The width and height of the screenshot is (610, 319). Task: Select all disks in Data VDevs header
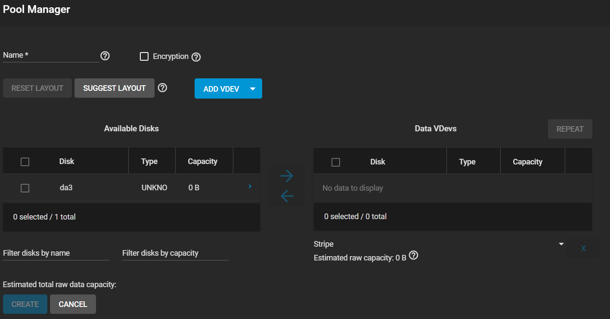tap(336, 162)
